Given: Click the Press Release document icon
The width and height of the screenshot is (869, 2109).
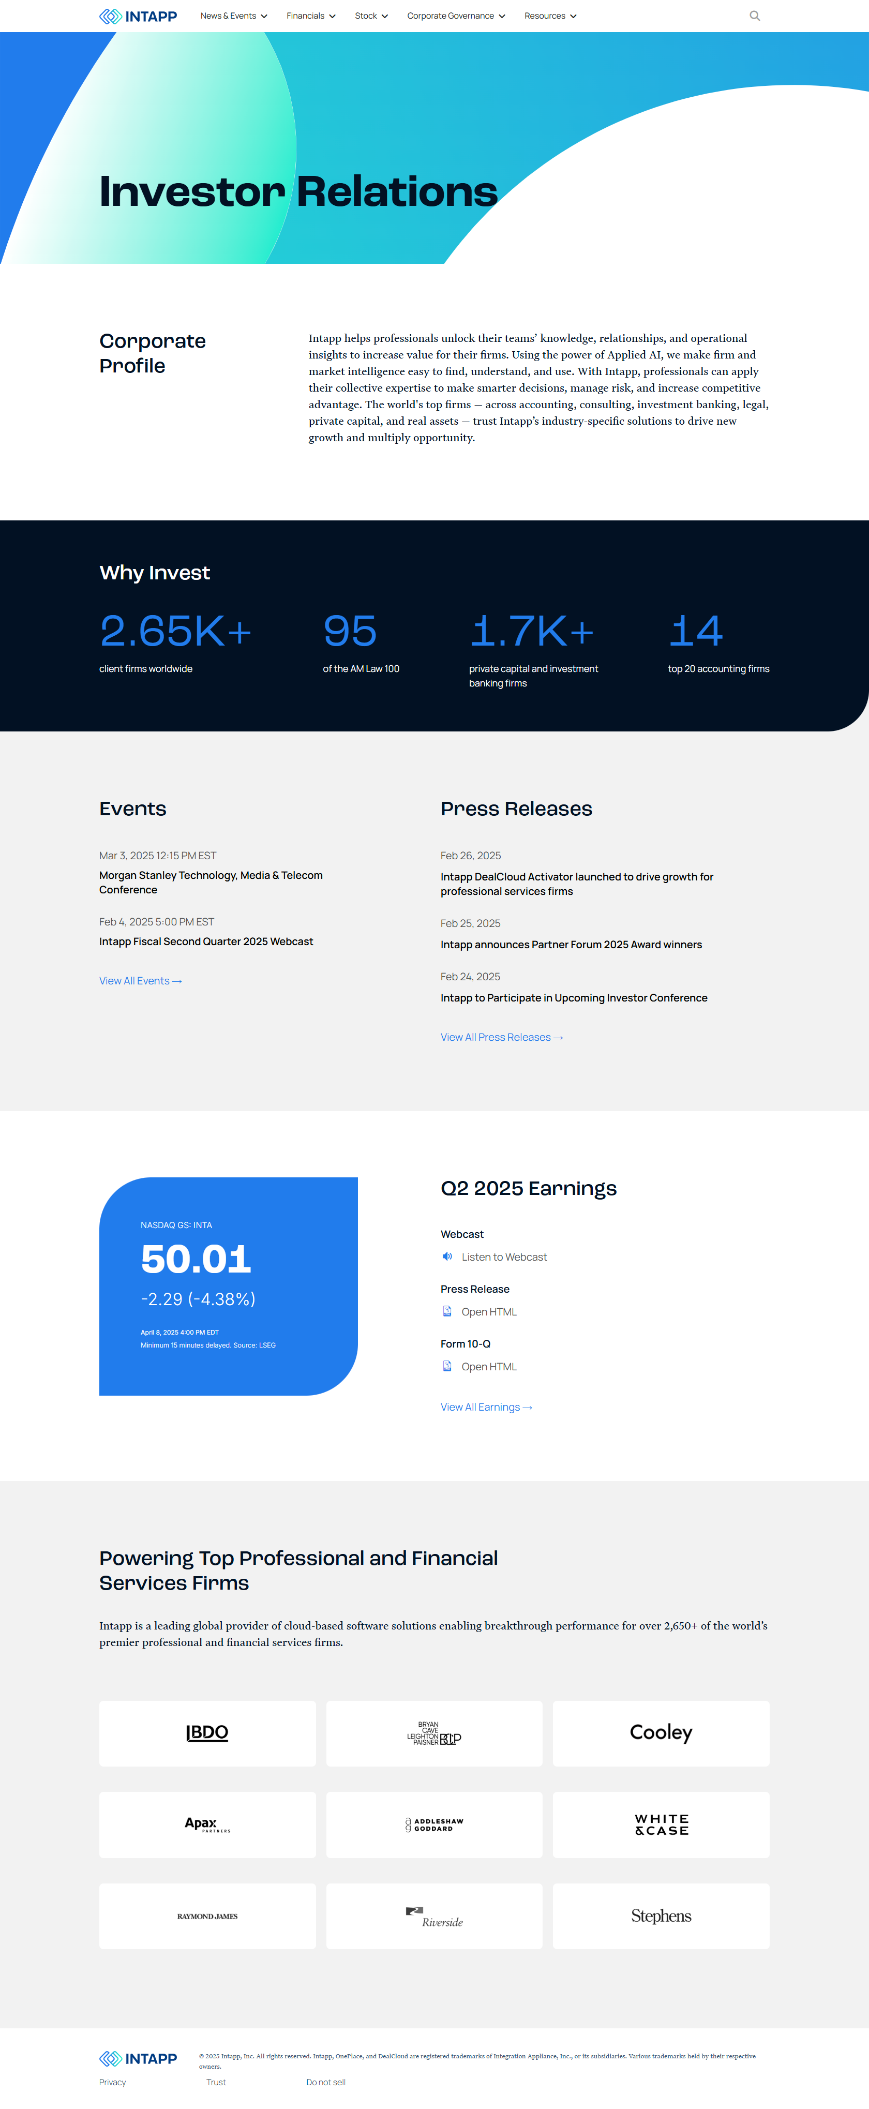Looking at the screenshot, I should (x=447, y=1311).
